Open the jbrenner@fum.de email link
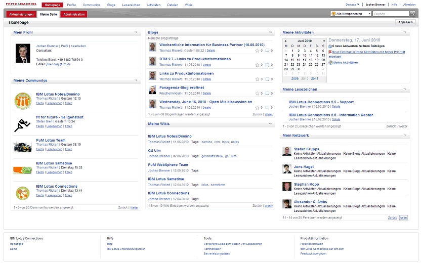Viewport: 421px width, 264px height. [59, 64]
